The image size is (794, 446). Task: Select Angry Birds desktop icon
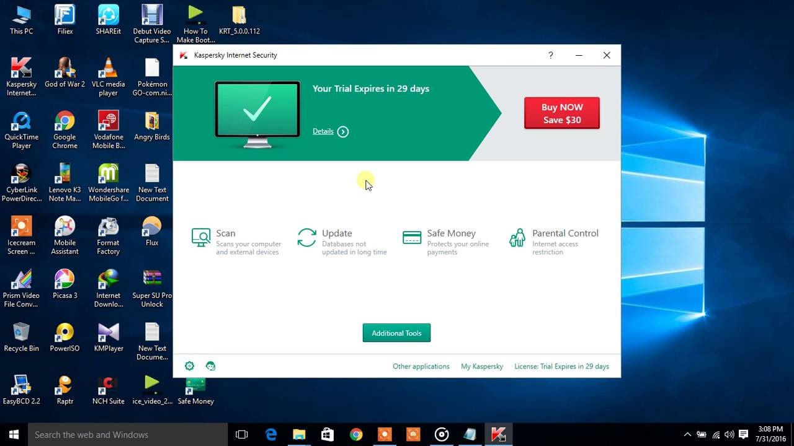(151, 126)
